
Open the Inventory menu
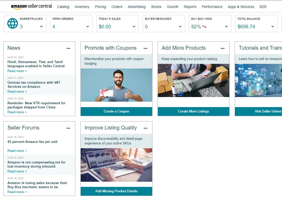click(x=82, y=7)
